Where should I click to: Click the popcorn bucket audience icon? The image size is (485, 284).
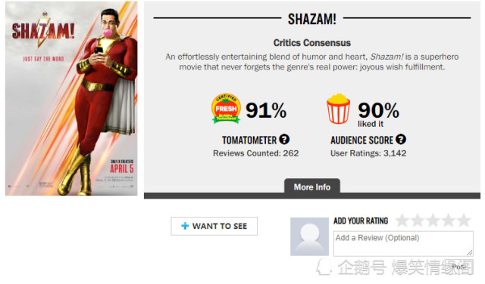point(339,109)
